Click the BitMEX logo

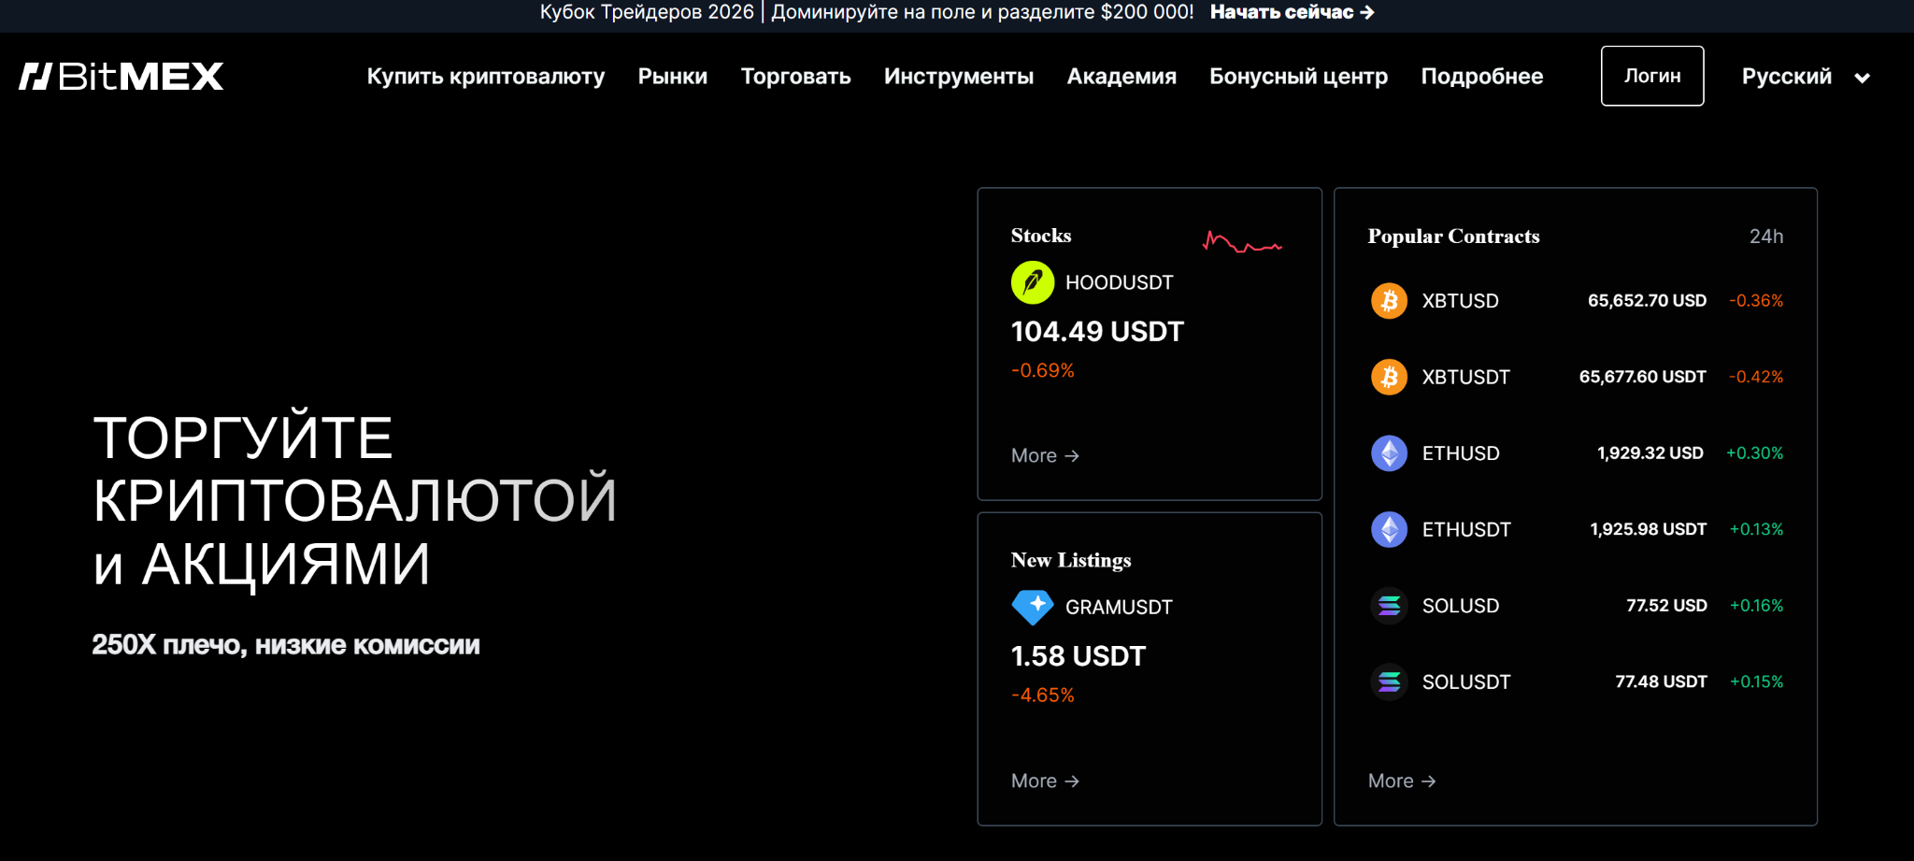coord(121,77)
